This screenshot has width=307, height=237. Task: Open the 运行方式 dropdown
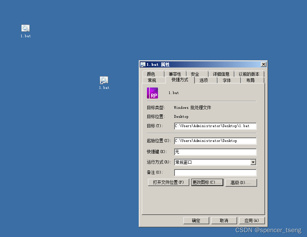coord(253,162)
